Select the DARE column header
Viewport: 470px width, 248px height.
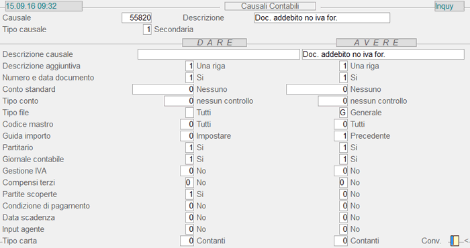point(215,42)
